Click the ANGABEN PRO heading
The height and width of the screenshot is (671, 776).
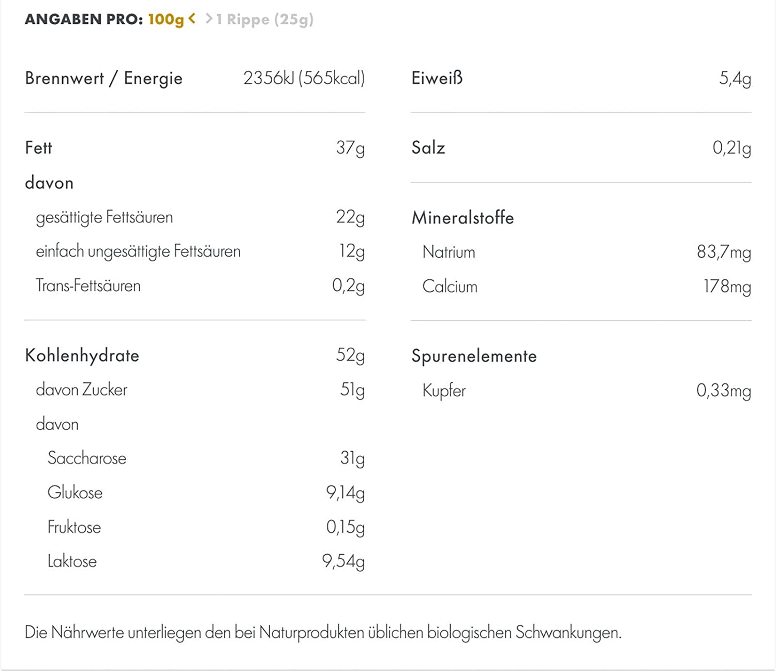[84, 19]
